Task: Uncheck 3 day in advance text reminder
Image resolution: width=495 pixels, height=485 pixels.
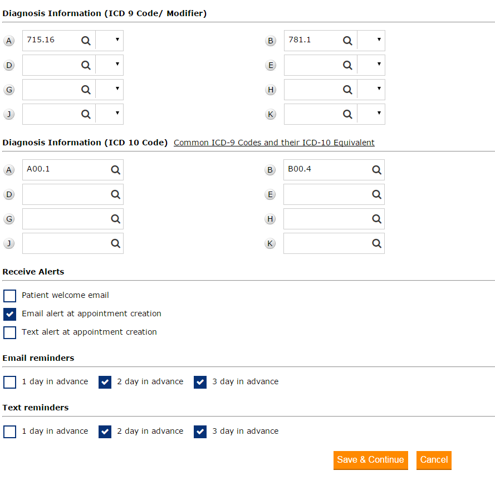Action: point(200,432)
